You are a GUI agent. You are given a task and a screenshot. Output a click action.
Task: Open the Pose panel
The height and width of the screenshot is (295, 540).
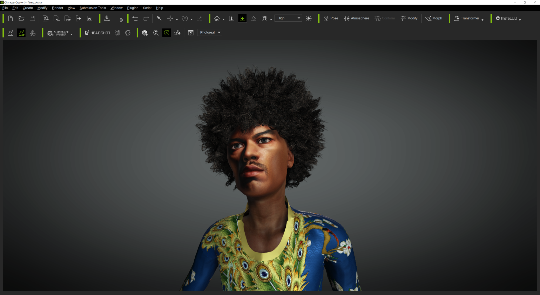(x=331, y=18)
